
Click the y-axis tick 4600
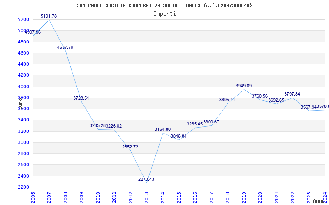click(x=23, y=53)
